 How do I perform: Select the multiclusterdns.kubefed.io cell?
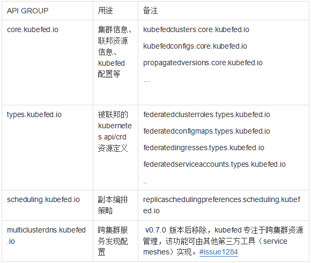coord(47,241)
